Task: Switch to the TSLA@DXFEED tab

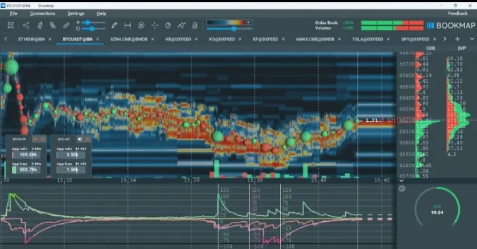Action: pos(368,39)
